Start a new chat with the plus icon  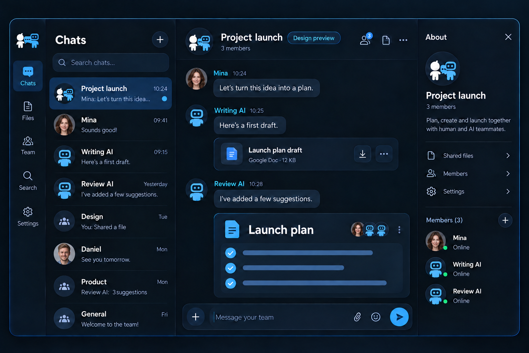pos(160,40)
